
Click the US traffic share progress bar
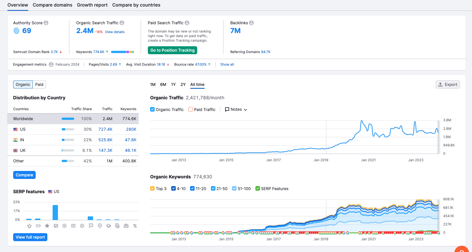coord(68,129)
